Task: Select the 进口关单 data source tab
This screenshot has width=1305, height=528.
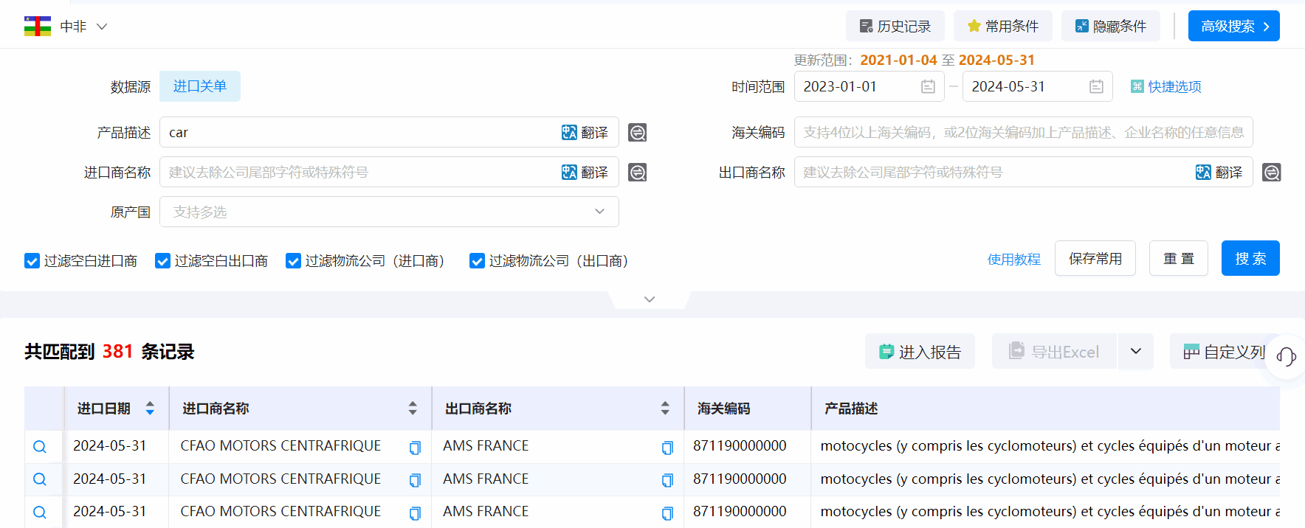Action: point(199,86)
